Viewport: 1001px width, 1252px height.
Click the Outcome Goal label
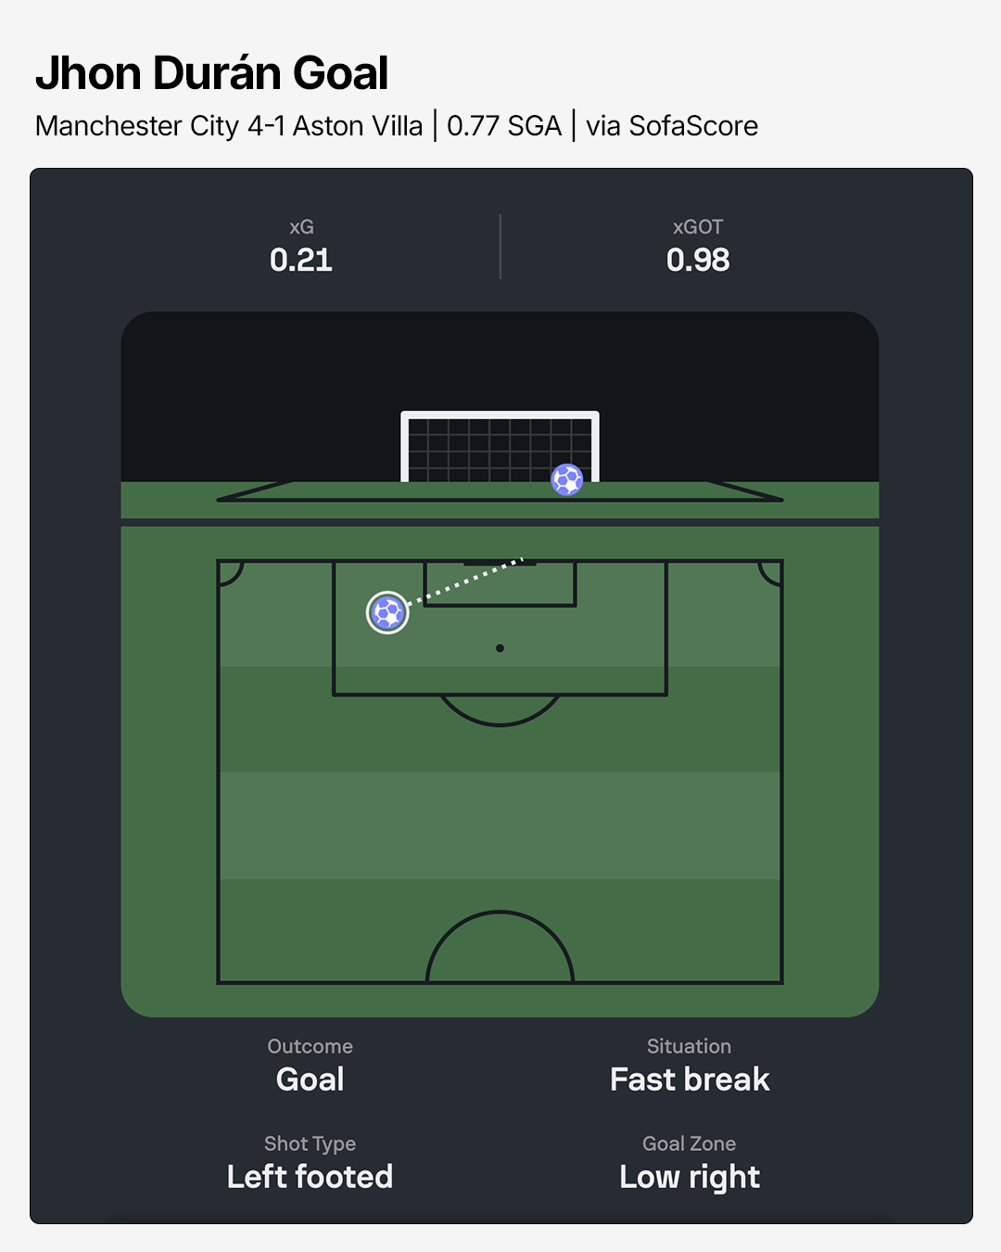pos(310,1067)
